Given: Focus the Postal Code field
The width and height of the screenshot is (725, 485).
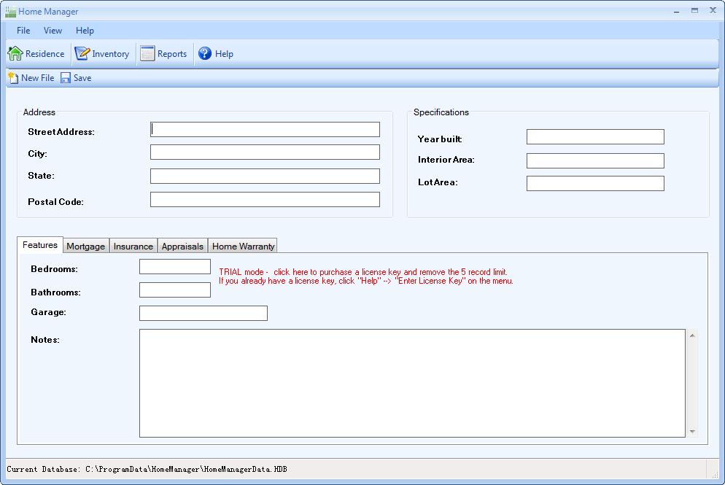Looking at the screenshot, I should (x=265, y=200).
